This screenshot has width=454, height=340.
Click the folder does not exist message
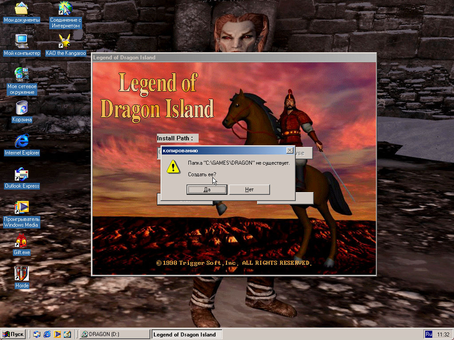click(x=238, y=163)
